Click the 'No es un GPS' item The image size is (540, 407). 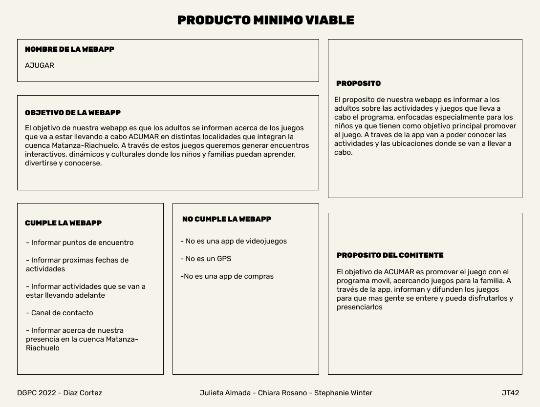click(x=206, y=259)
